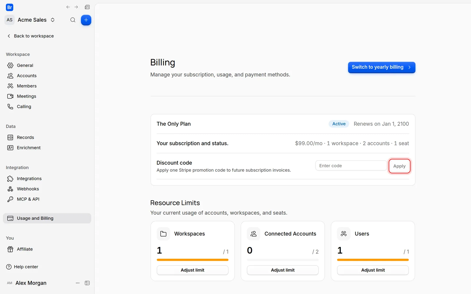Click the Enter code discount field
Viewport: 471px width, 294px height.
point(351,166)
